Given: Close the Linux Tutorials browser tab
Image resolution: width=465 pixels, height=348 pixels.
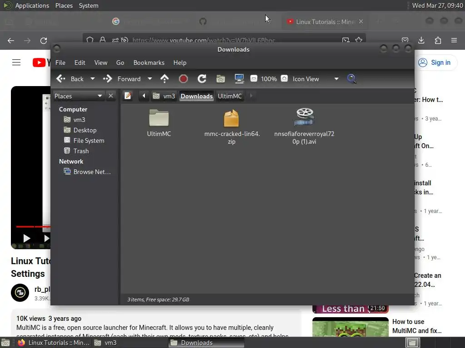Looking at the screenshot, I should tap(361, 21).
